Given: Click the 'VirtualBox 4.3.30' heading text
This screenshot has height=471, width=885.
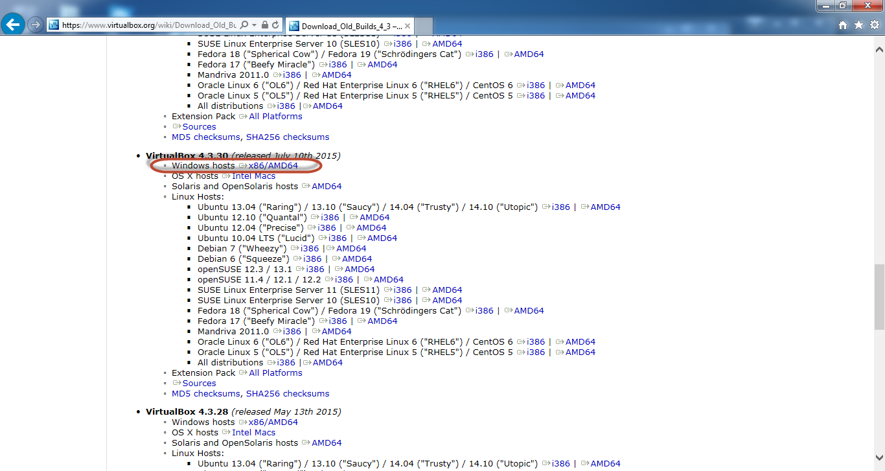Looking at the screenshot, I should pyautogui.click(x=187, y=155).
